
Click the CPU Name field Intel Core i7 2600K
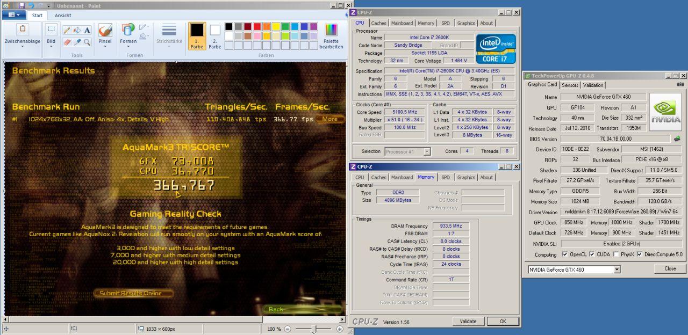[429, 38]
